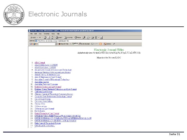Open the Mail button dropdown arrow
The height and width of the screenshot is (140, 187).
(x=90, y=38)
